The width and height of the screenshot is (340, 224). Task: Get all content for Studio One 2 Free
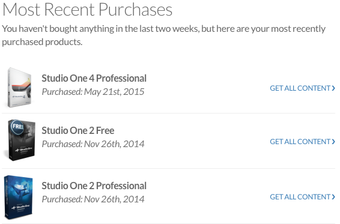[302, 141]
